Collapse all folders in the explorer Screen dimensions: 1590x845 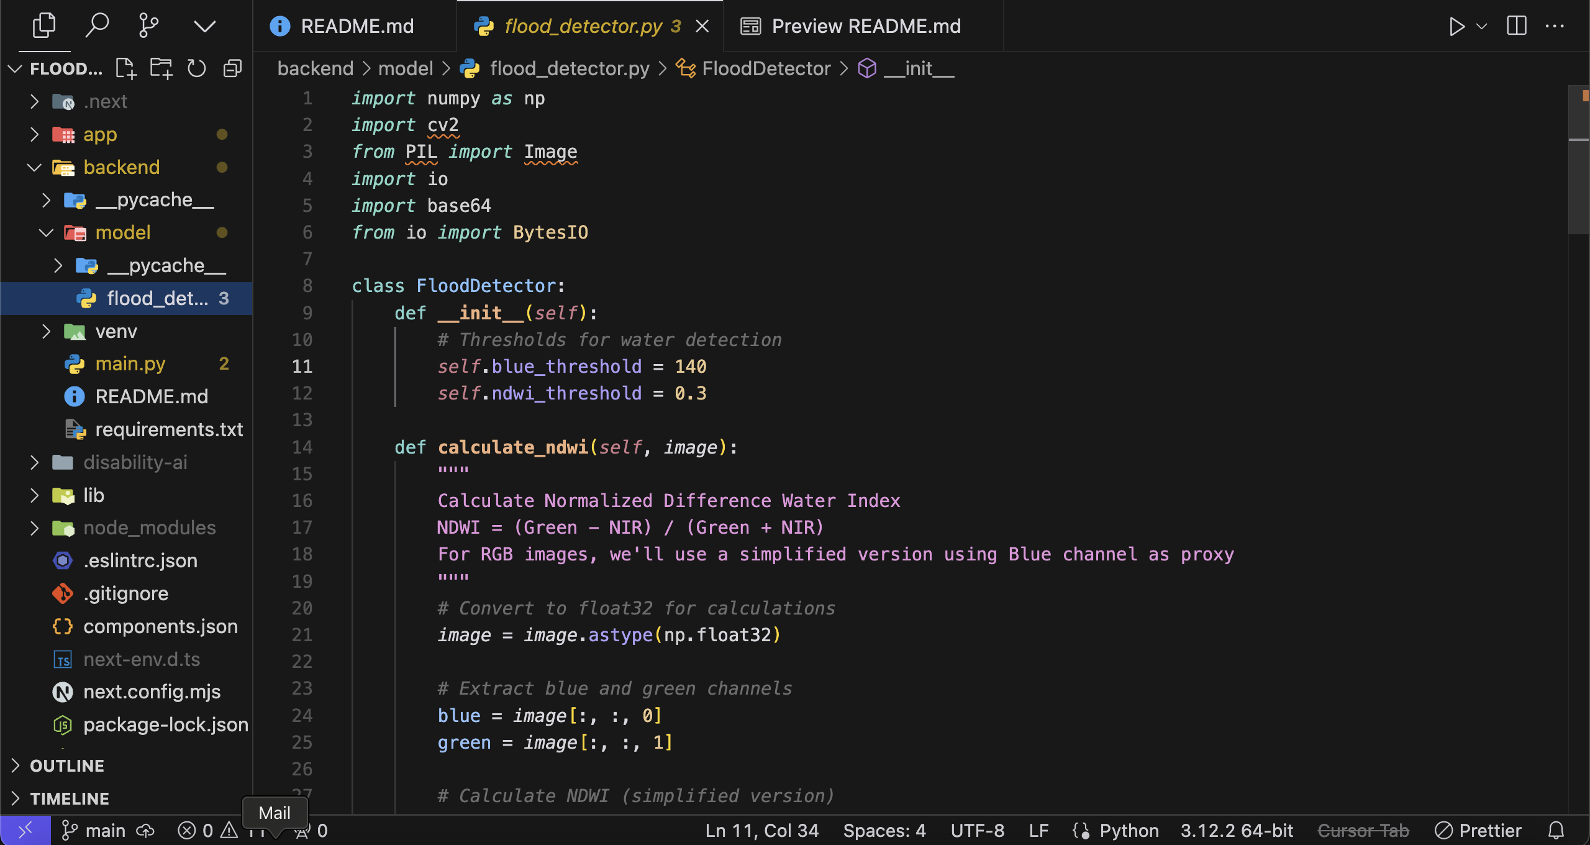click(232, 68)
